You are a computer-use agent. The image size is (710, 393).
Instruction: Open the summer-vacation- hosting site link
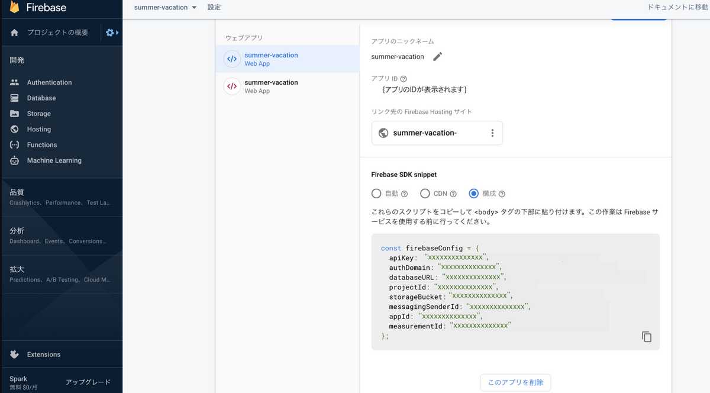425,133
